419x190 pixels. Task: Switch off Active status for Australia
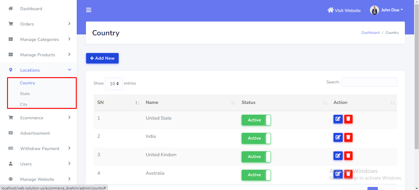(x=256, y=175)
